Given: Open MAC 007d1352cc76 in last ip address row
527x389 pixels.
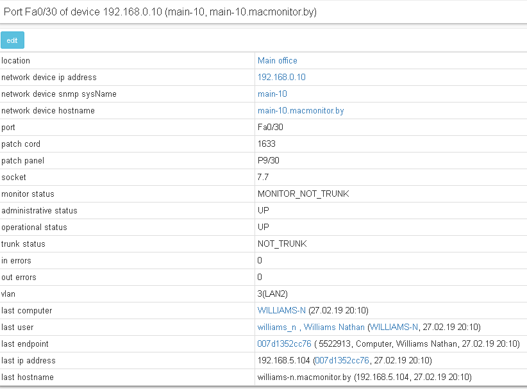Looking at the screenshot, I should pyautogui.click(x=342, y=361).
